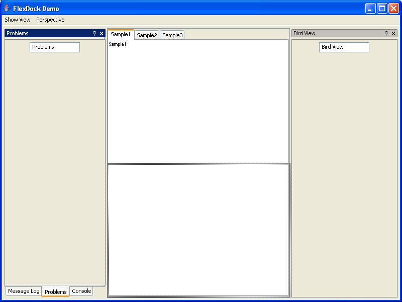The height and width of the screenshot is (302, 402).
Task: Open the Show View menu
Action: click(x=18, y=20)
